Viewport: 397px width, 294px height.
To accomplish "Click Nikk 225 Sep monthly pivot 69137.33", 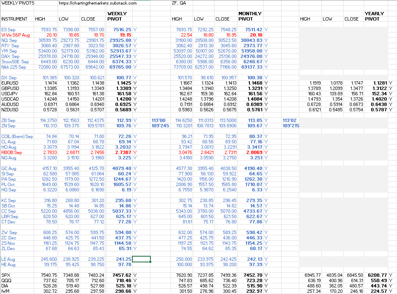I will tap(252, 67).
